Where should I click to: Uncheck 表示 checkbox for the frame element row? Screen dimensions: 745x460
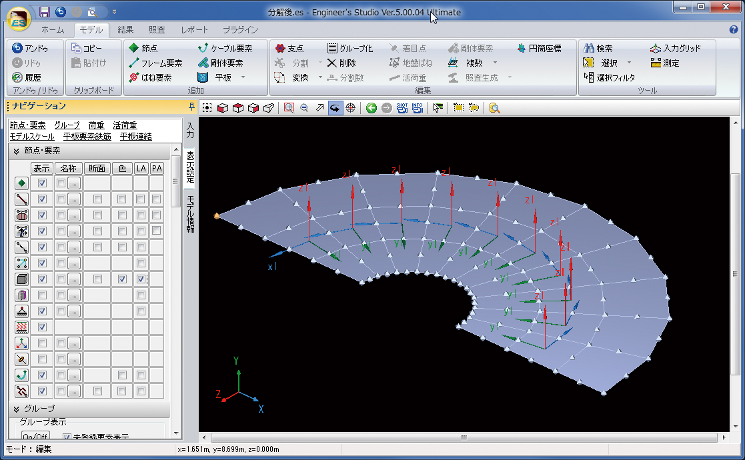(x=42, y=199)
